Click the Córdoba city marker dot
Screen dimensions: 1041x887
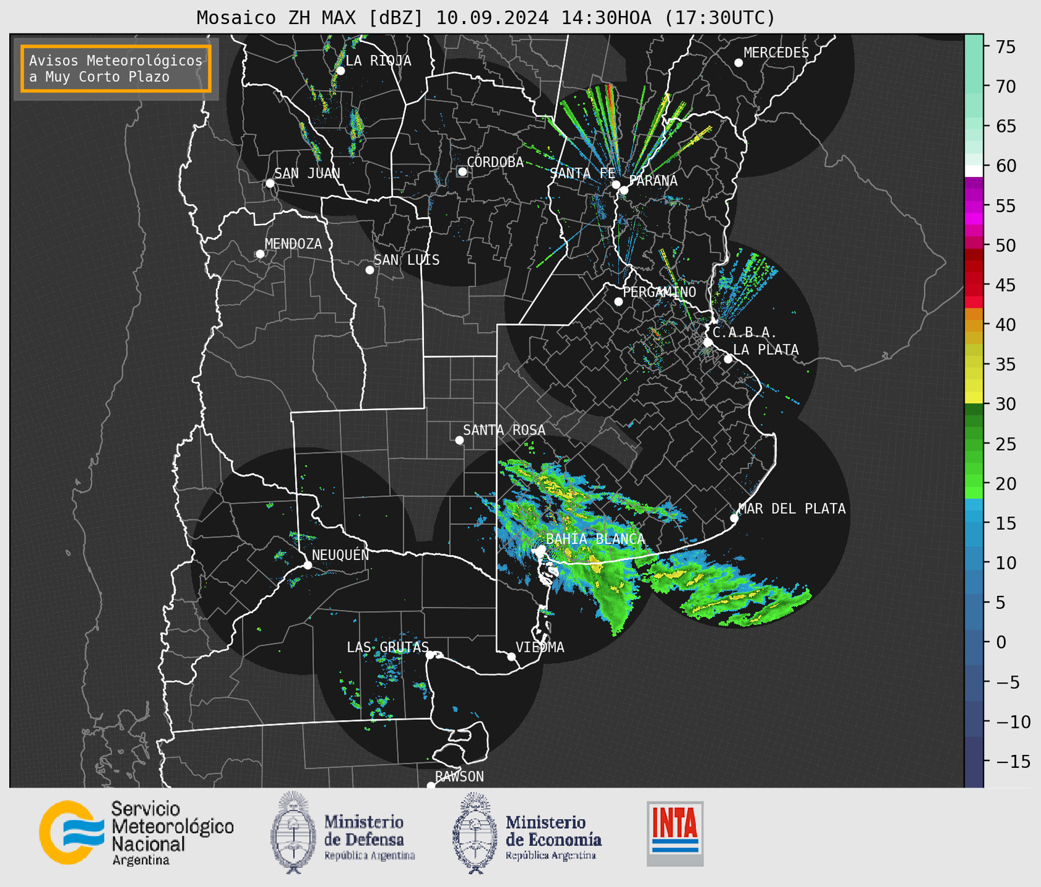pyautogui.click(x=462, y=171)
